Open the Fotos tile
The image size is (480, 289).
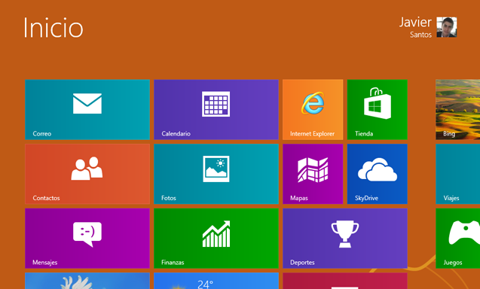coord(216,174)
